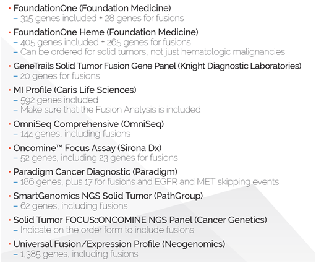
Task: Click Solid Tumor FOCUS::ONCOMINE NGS Panel heading
Action: [140, 220]
